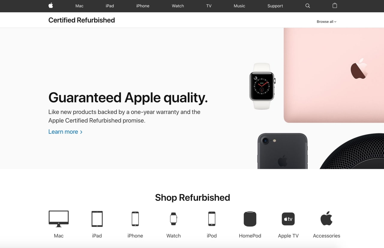The height and width of the screenshot is (248, 384).
Task: Click the black iPhone hero image
Action: tap(283, 151)
